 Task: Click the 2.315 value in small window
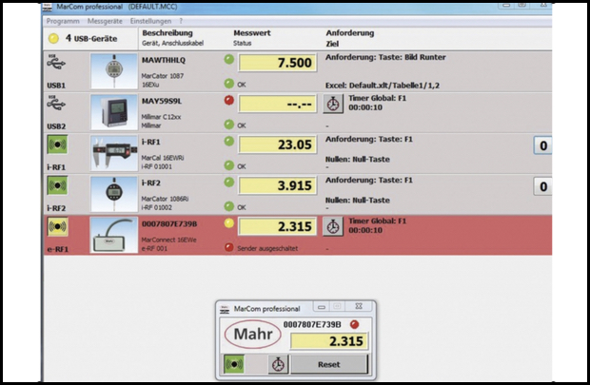point(329,341)
